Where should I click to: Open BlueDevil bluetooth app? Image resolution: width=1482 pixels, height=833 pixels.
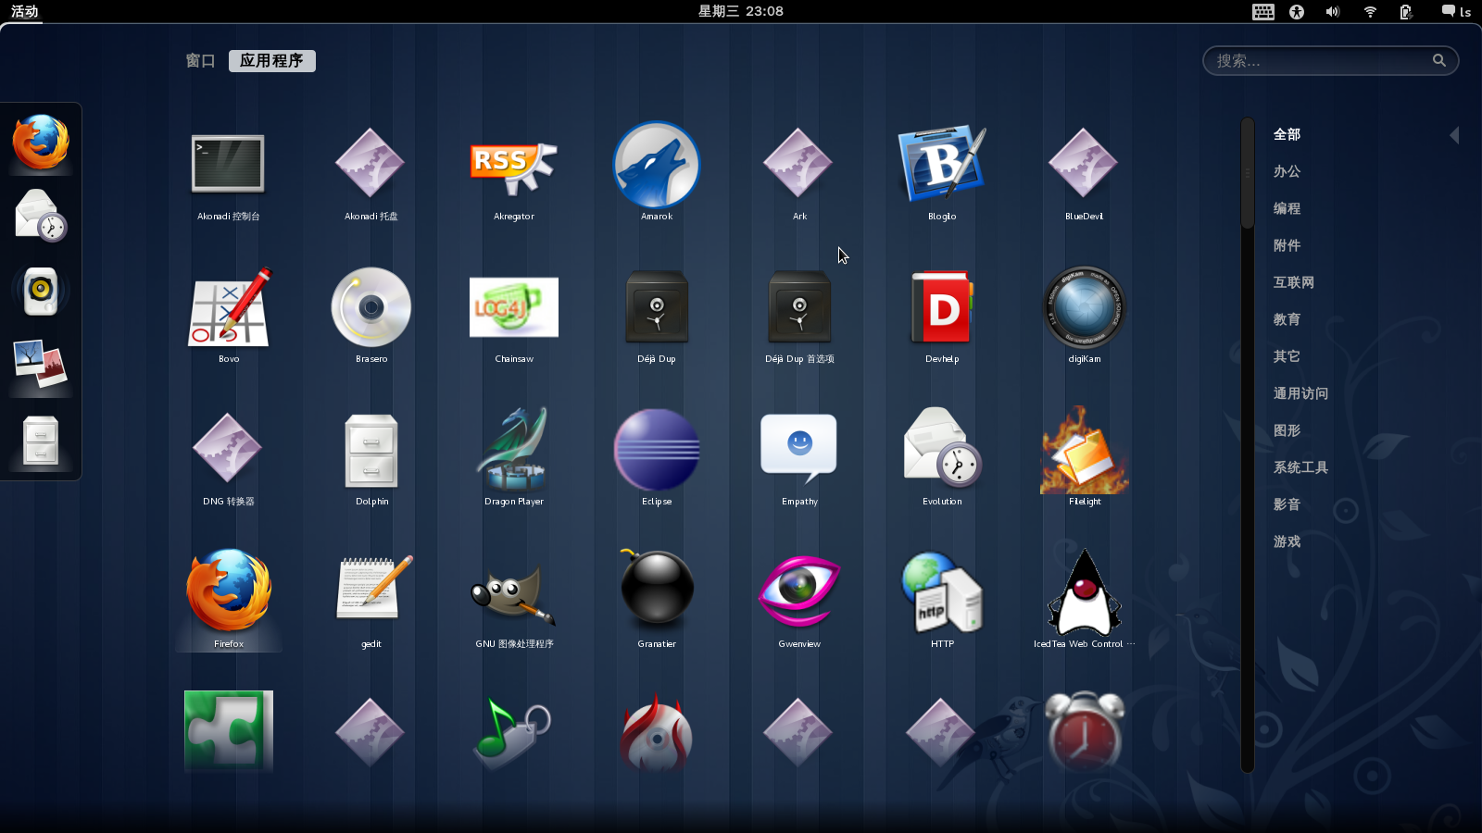click(x=1084, y=174)
